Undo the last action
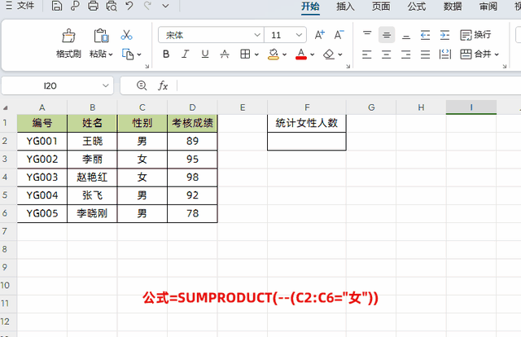 click(129, 6)
